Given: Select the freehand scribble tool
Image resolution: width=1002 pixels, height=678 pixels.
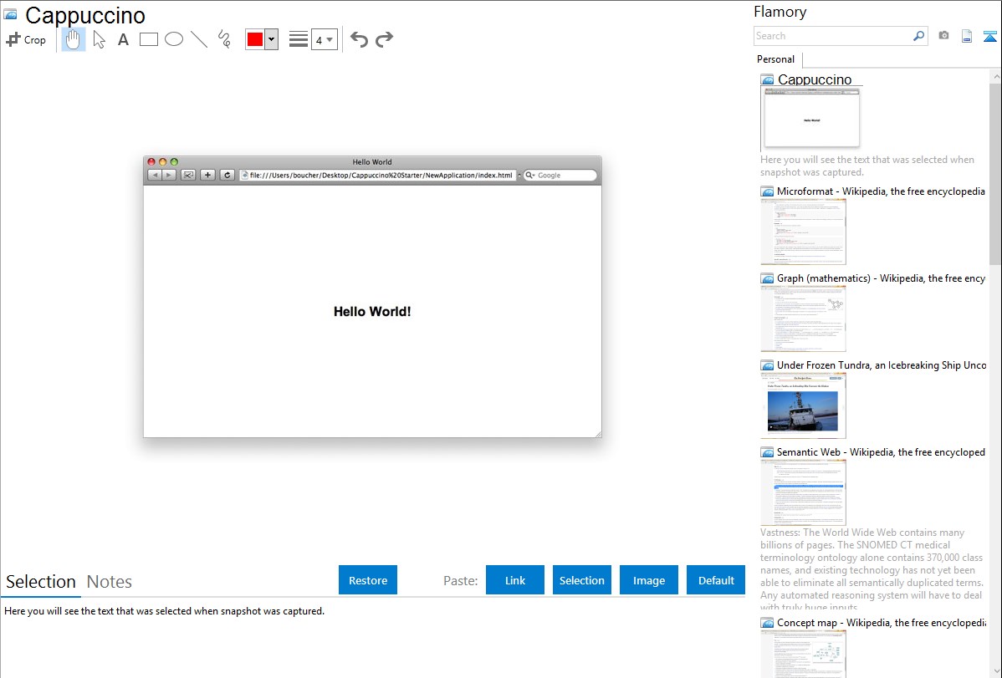Looking at the screenshot, I should (224, 39).
